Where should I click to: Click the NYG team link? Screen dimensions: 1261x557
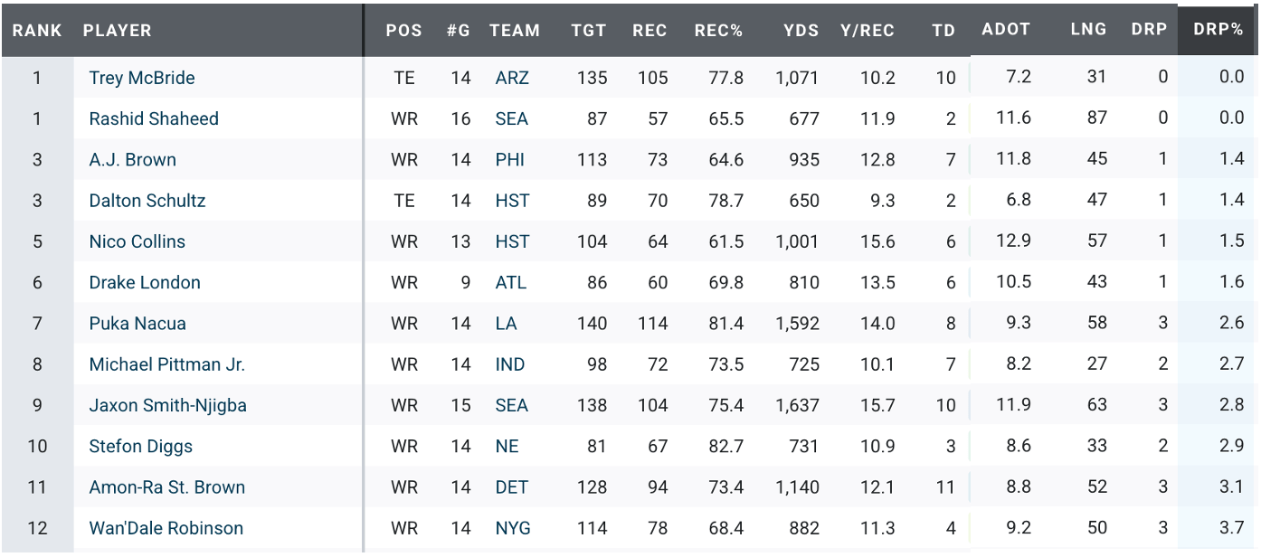click(x=513, y=528)
